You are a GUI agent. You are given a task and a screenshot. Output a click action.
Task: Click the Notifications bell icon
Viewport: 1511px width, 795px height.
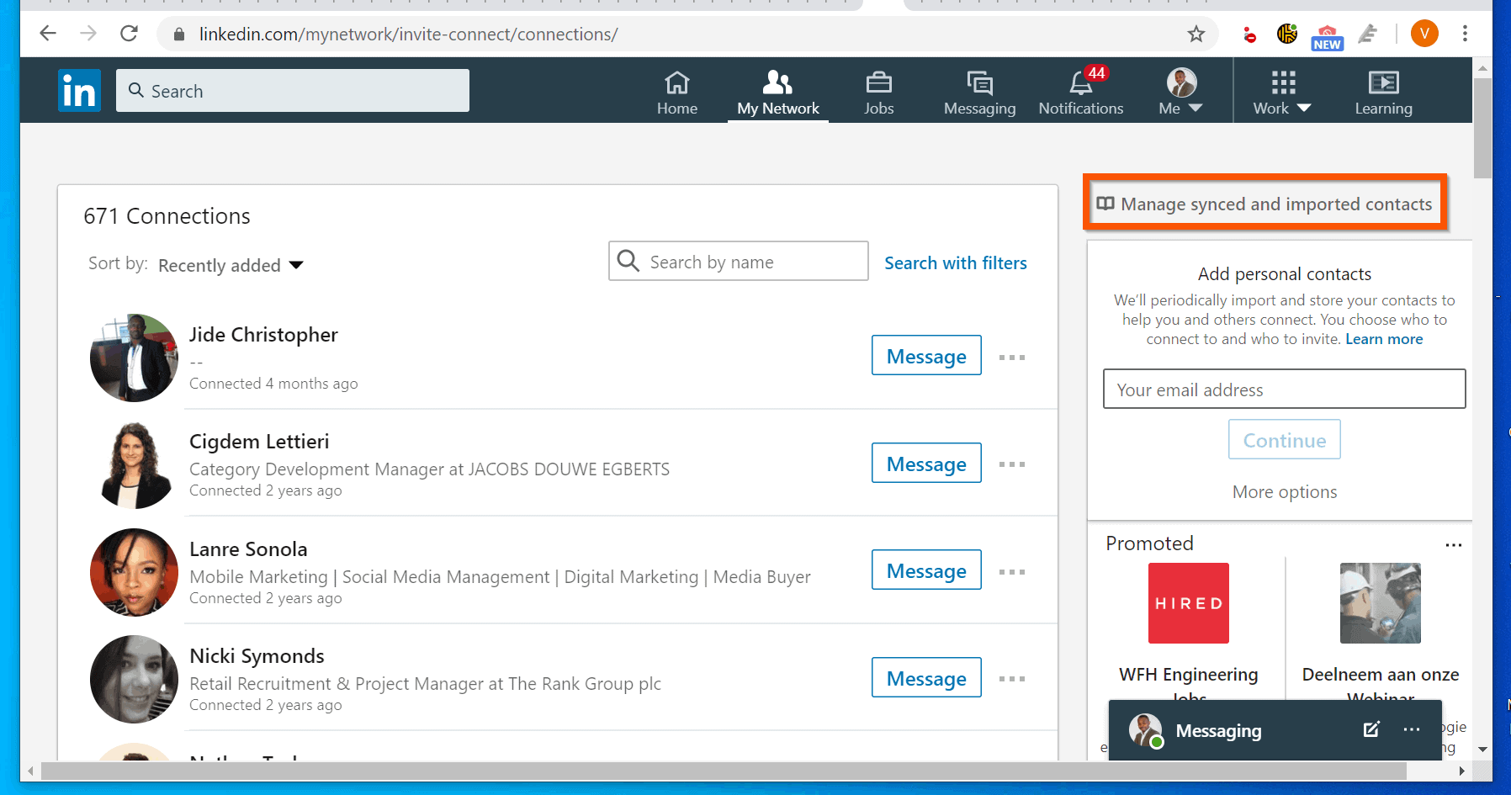[x=1079, y=82]
